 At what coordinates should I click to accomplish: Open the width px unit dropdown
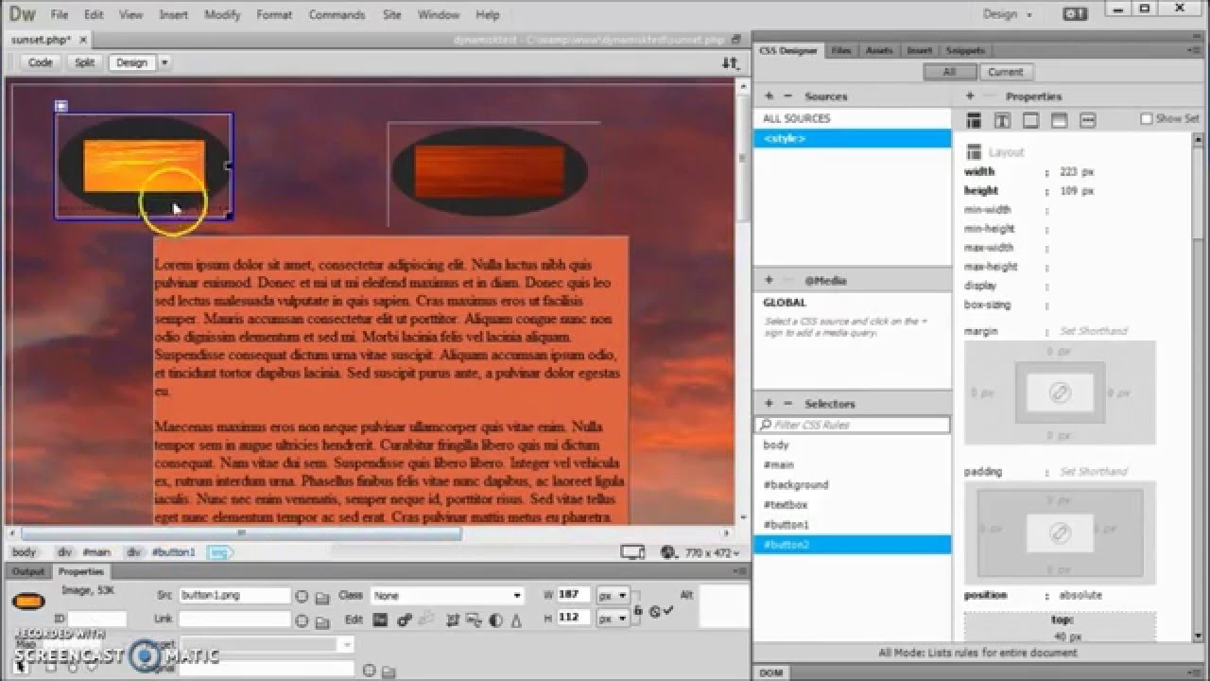click(x=613, y=596)
